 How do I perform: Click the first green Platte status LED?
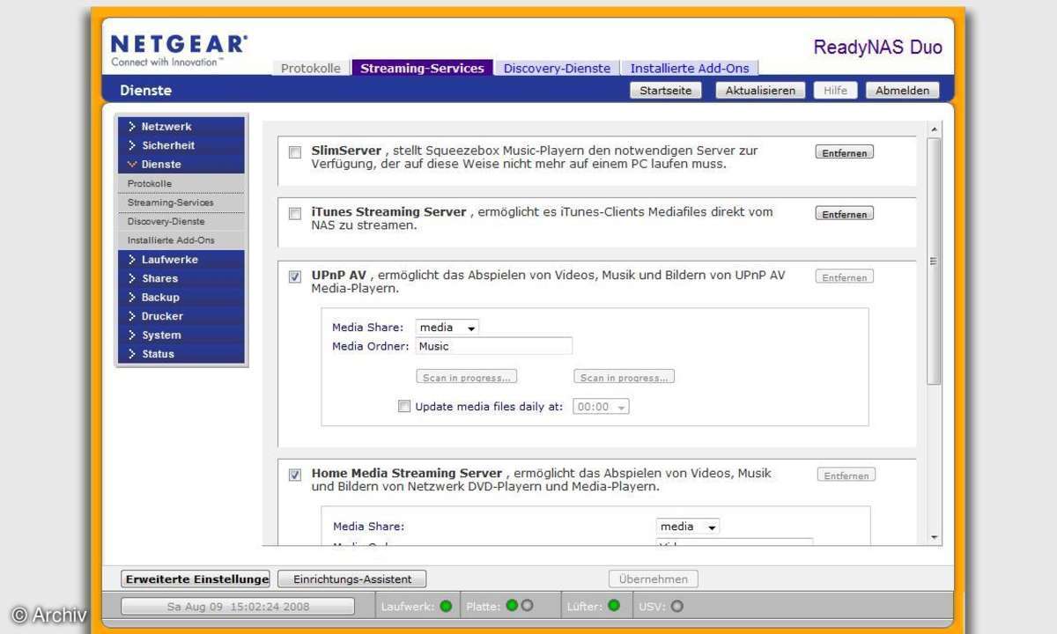[512, 606]
